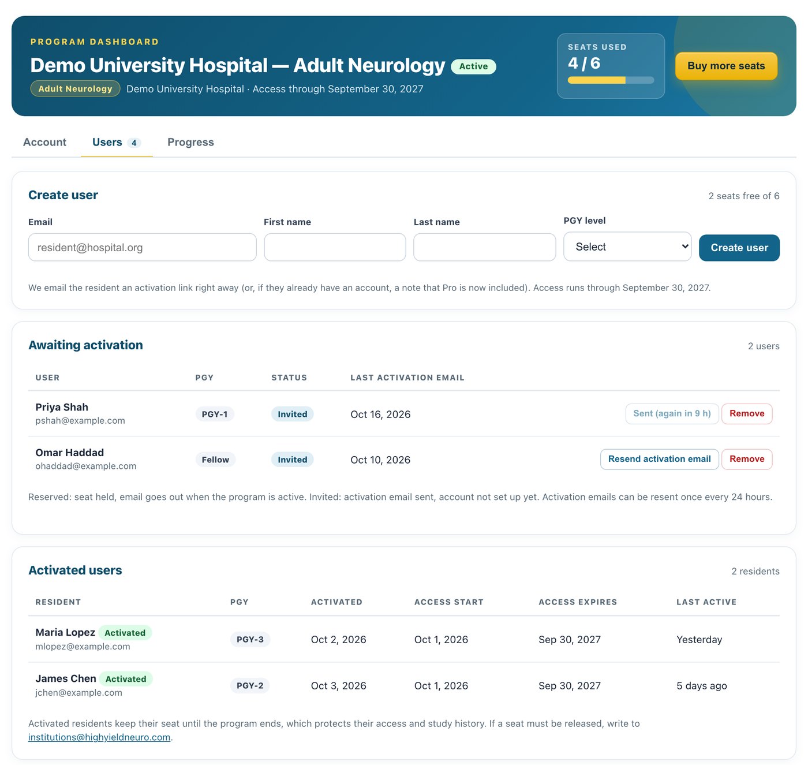Click jchen@example.com email text
The height and width of the screenshot is (765, 808).
coord(78,692)
